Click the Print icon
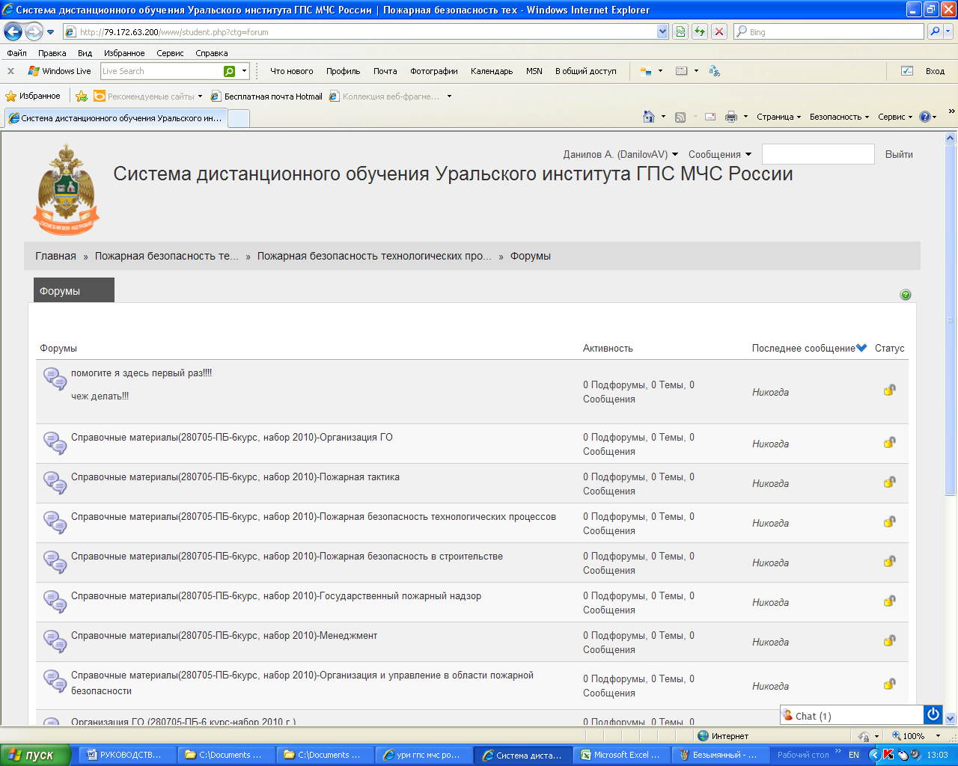Viewport: 958px width, 766px height. click(x=731, y=117)
